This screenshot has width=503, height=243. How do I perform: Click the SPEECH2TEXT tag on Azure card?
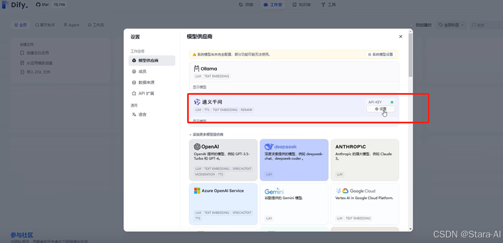(242, 213)
